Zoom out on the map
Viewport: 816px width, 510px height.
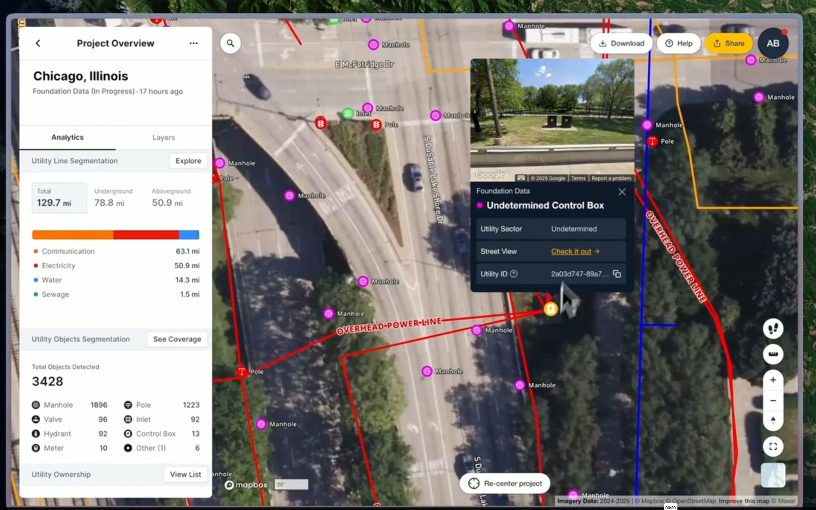773,400
